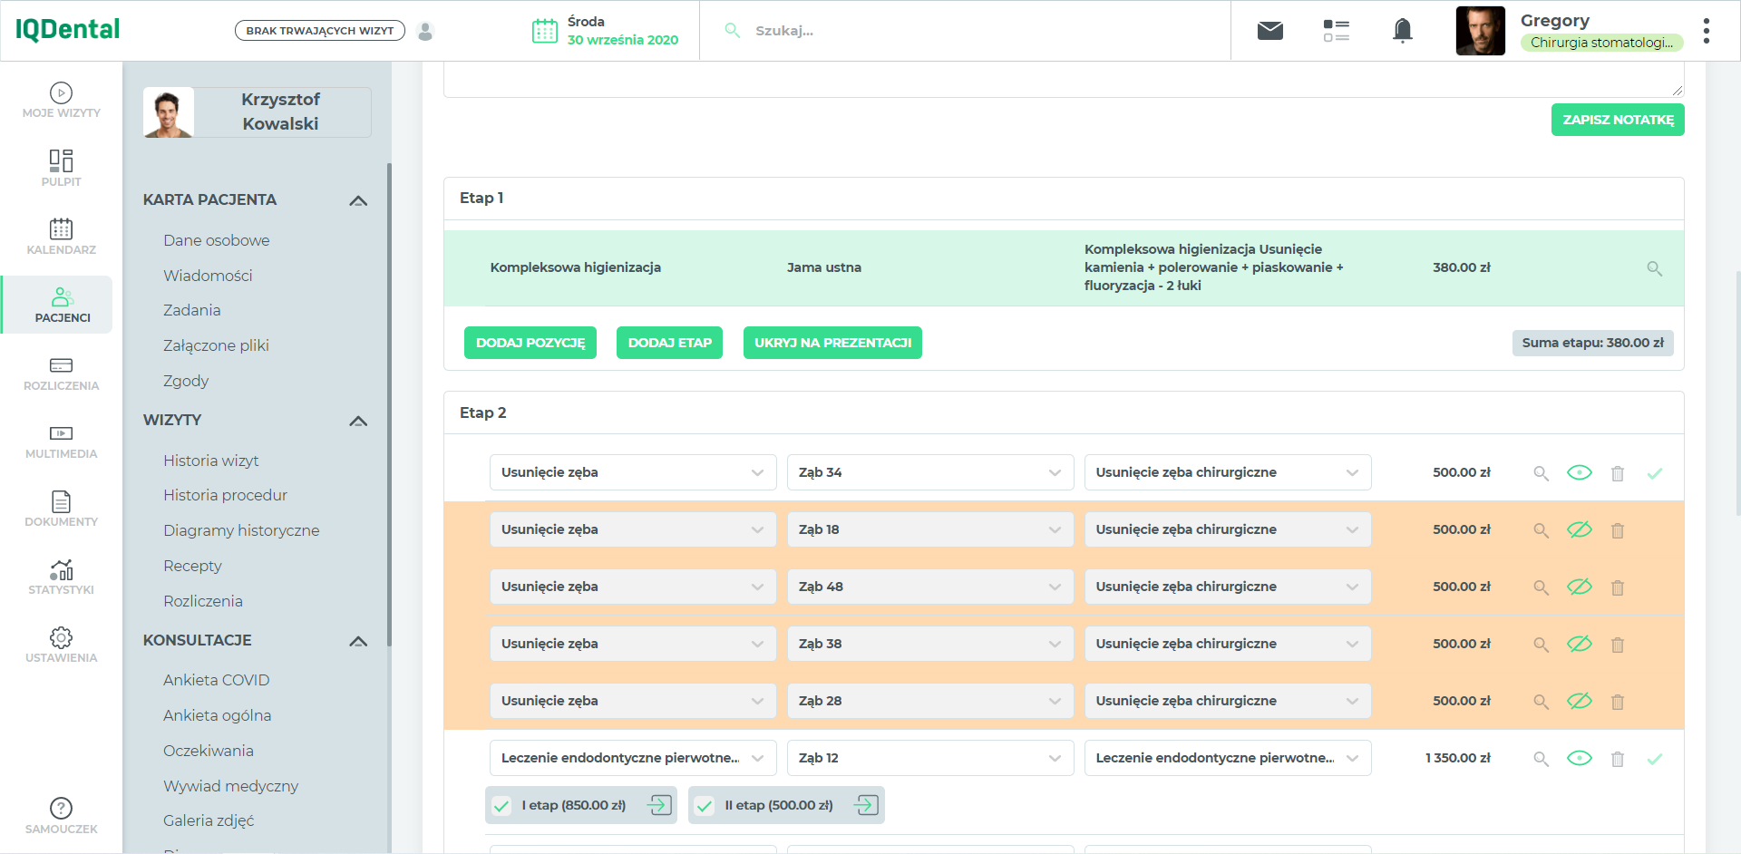Open Leczenie endodontyczne pierwotne category dropdown
Screen dimensions: 1741x854
point(633,758)
